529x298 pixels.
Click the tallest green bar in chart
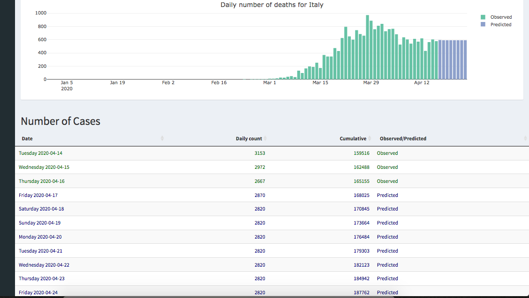coord(368,47)
